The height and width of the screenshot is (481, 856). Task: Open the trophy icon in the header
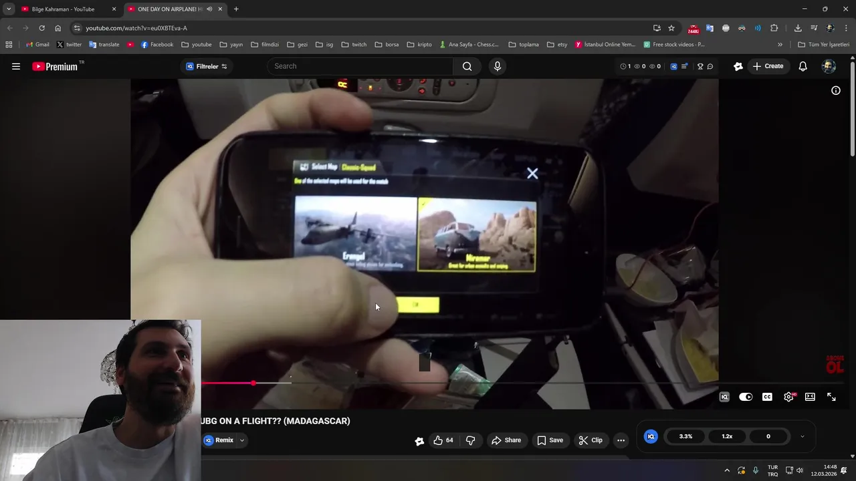(700, 66)
